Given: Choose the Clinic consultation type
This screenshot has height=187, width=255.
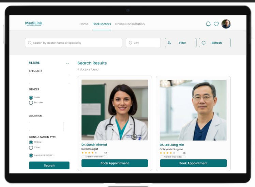Looking at the screenshot, I should coord(31,148).
